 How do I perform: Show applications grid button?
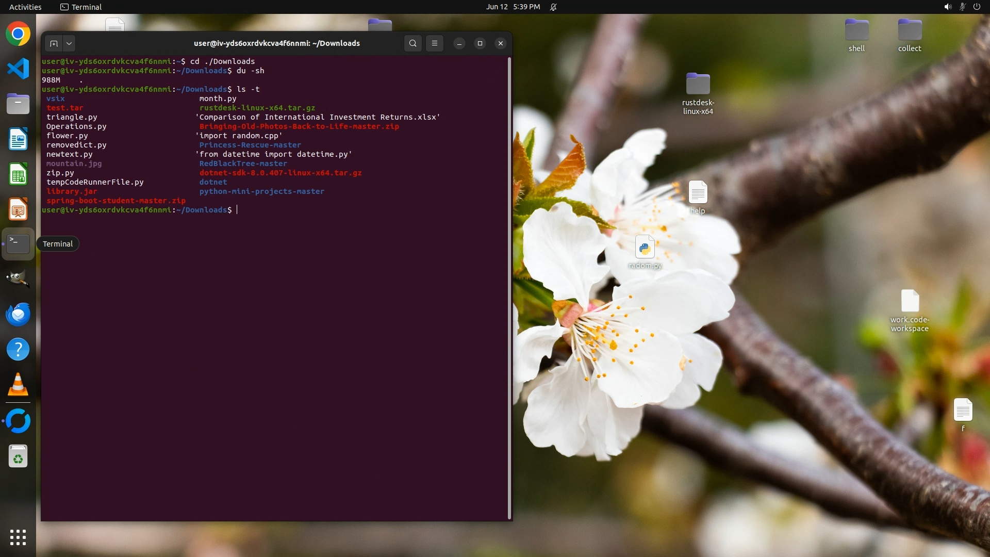[18, 537]
